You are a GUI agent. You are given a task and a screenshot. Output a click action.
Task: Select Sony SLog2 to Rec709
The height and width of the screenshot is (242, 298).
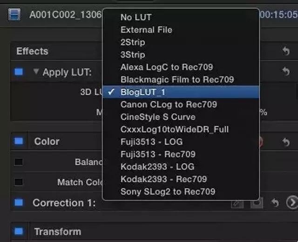pos(168,191)
